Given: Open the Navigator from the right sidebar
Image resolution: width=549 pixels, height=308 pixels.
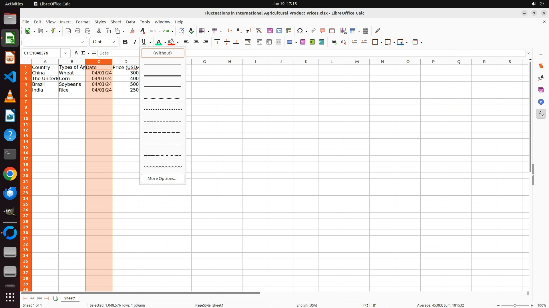Looking at the screenshot, I should click(541, 102).
